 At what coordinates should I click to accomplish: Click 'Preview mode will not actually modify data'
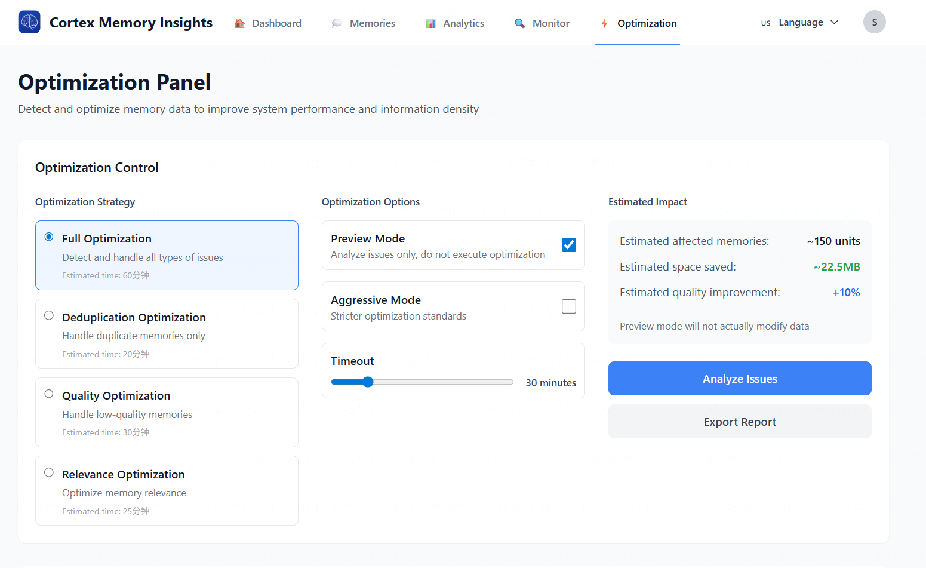pos(715,326)
